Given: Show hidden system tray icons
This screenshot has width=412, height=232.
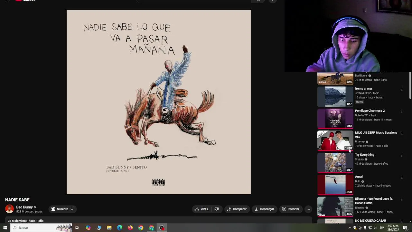Looking at the screenshot, I should [350, 228].
